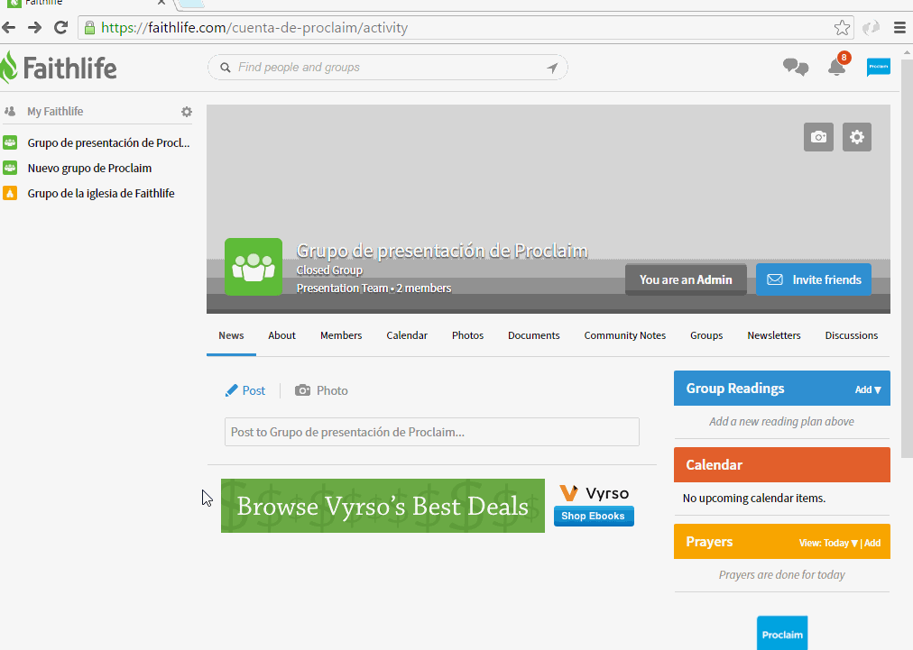Screen dimensions: 913x650
Task: Click the browser extension icon beside the star
Action: (871, 27)
